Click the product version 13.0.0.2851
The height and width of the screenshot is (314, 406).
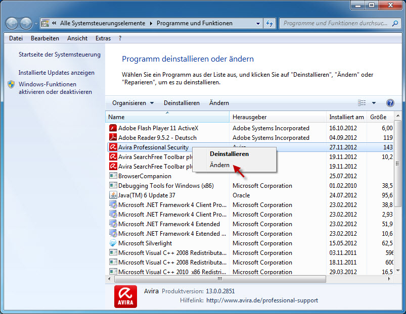point(220,291)
